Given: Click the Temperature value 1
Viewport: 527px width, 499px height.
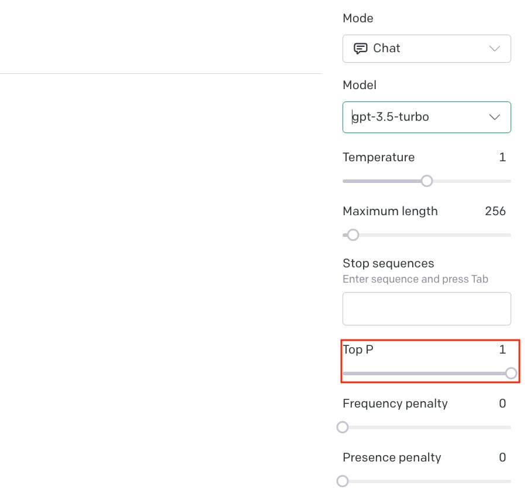Looking at the screenshot, I should point(502,157).
